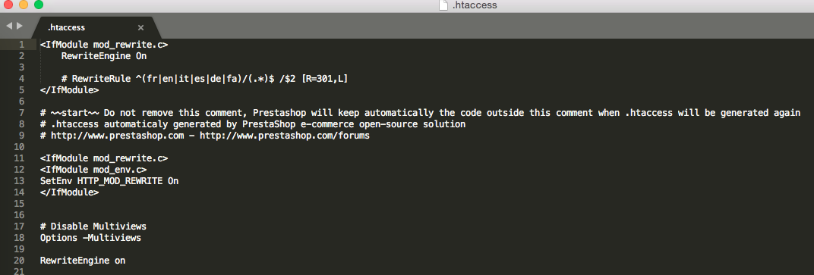Click the document icon in title bar
This screenshot has width=814, height=275.
[443, 6]
